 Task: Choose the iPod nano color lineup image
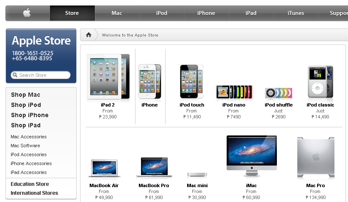pos(234,92)
